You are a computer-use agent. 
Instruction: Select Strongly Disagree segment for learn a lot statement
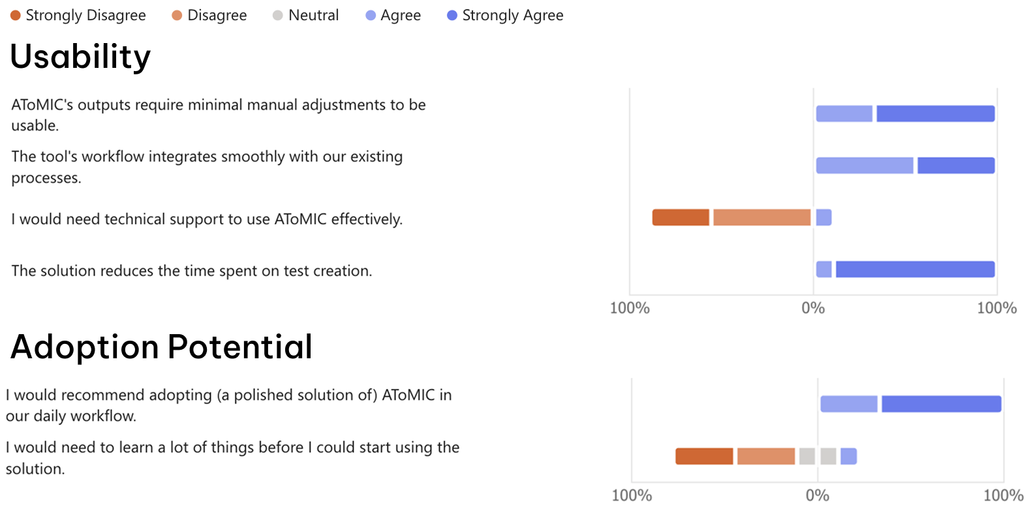pos(704,456)
